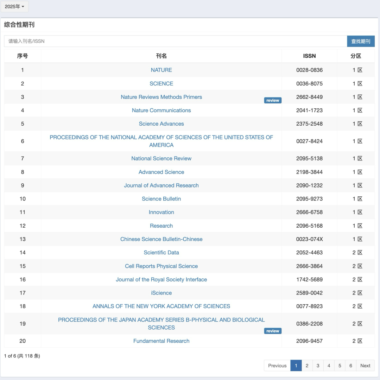This screenshot has width=380, height=380.
Task: Click review badge on Nature Reviews Methods Primers
Action: click(273, 100)
